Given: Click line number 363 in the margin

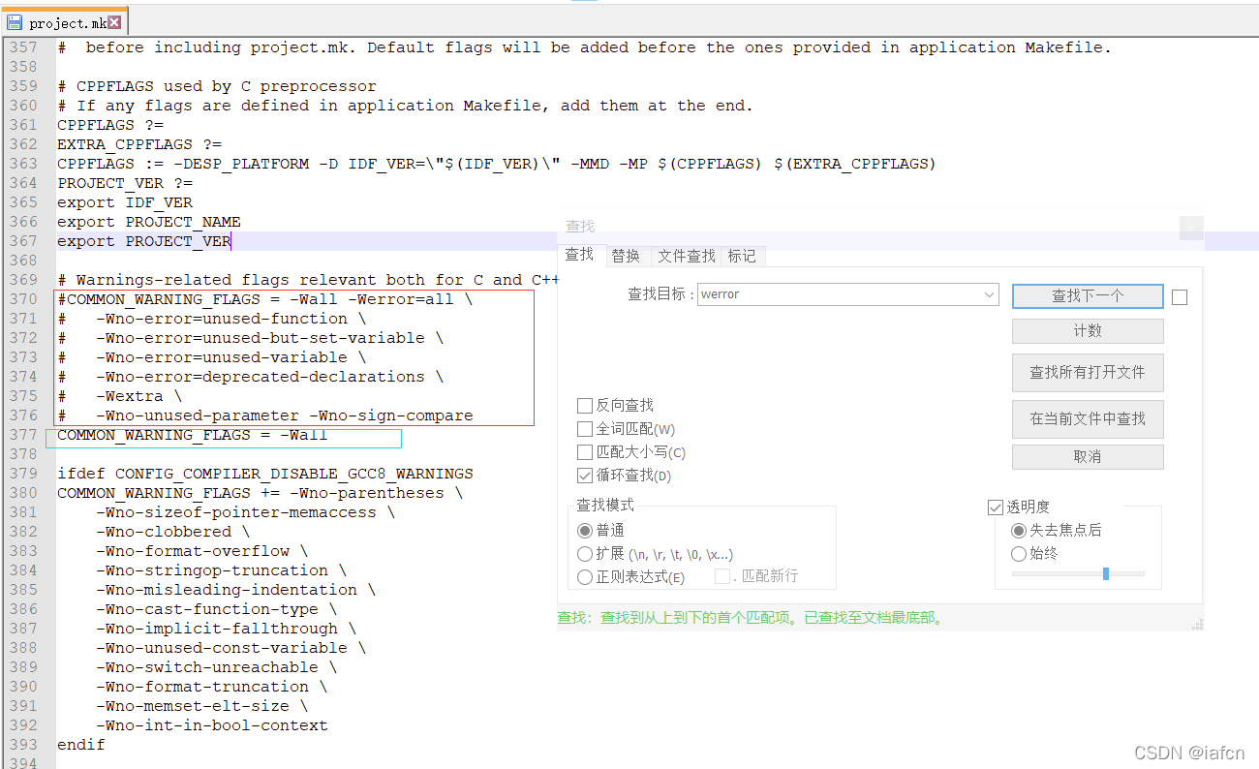Looking at the screenshot, I should pos(23,164).
